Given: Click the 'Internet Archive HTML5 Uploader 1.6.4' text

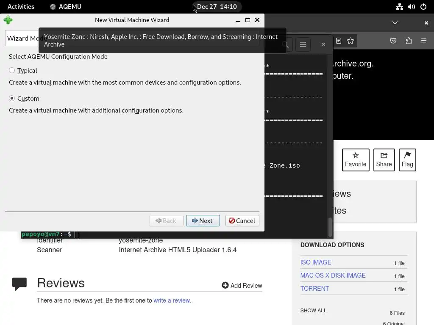Looking at the screenshot, I should (178, 250).
